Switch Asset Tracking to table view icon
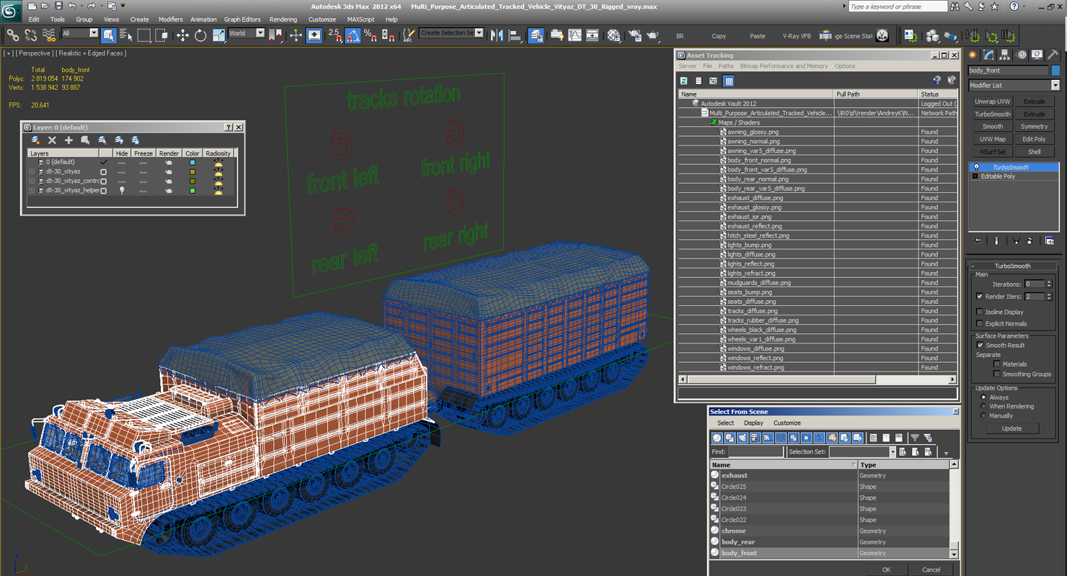The width and height of the screenshot is (1067, 576). [x=729, y=81]
